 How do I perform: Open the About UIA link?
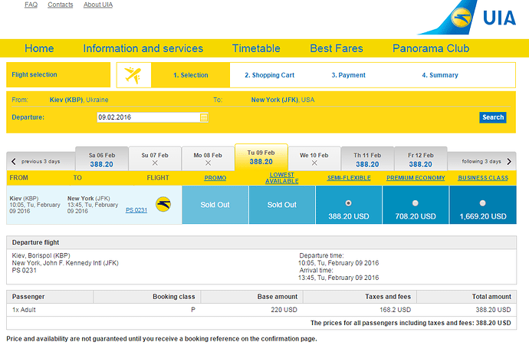pos(98,5)
